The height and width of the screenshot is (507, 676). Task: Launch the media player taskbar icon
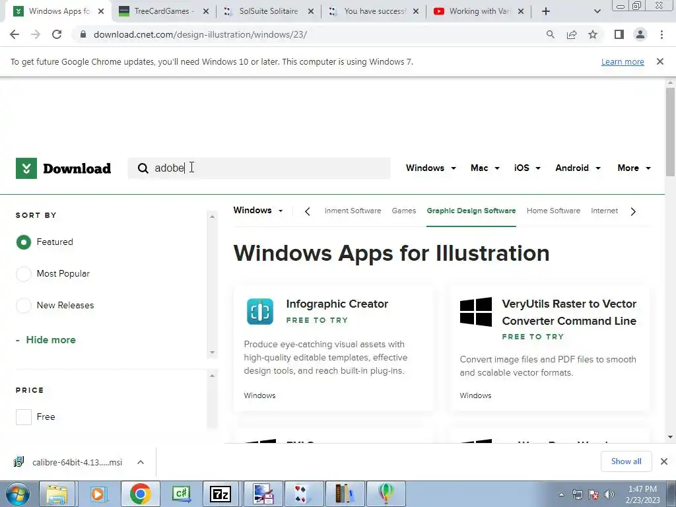pos(98,494)
